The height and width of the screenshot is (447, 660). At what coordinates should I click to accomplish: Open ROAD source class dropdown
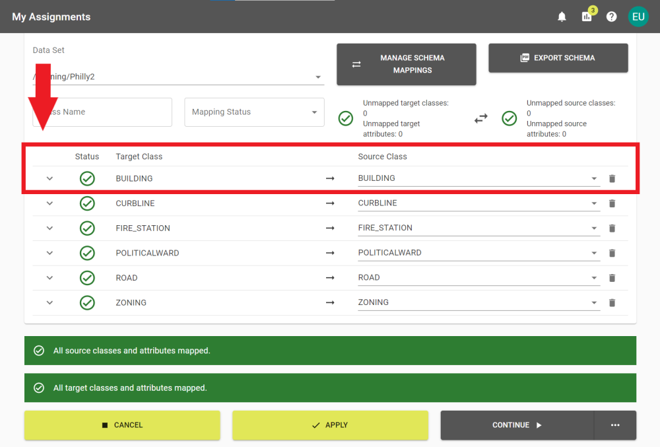[x=479, y=277]
